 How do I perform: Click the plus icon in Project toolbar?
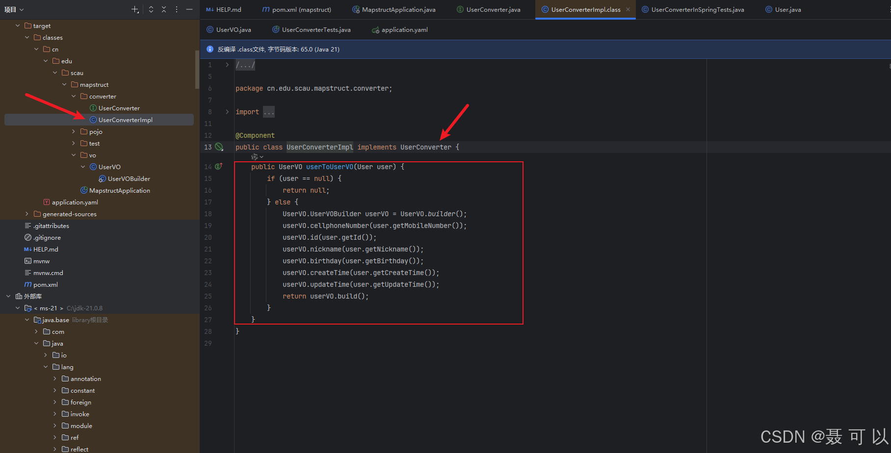135,9
